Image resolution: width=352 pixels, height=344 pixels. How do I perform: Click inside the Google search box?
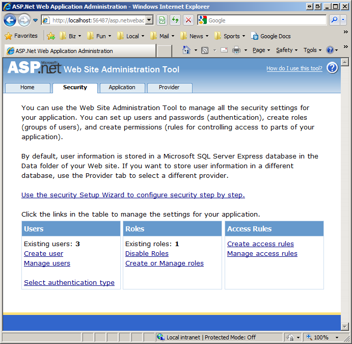265,20
